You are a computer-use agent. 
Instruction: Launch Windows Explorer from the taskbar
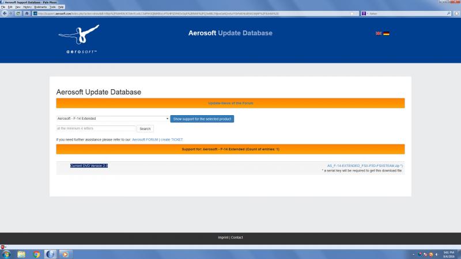(21, 254)
